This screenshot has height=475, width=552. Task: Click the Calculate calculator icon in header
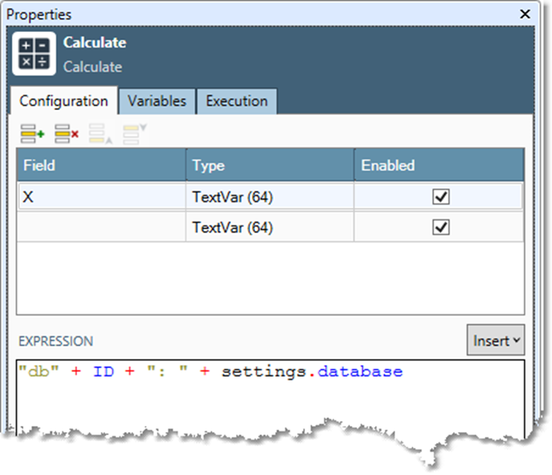pyautogui.click(x=35, y=54)
